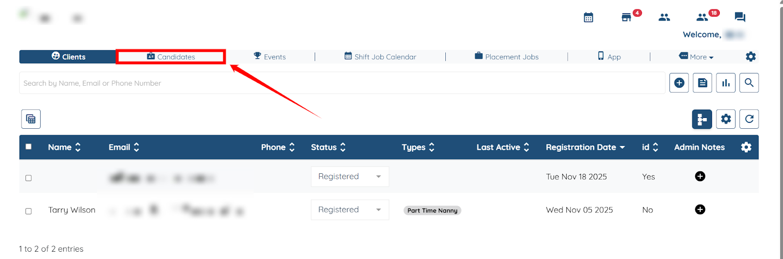Check the Tarry Wilson row checkbox
The height and width of the screenshot is (259, 783).
tap(28, 211)
